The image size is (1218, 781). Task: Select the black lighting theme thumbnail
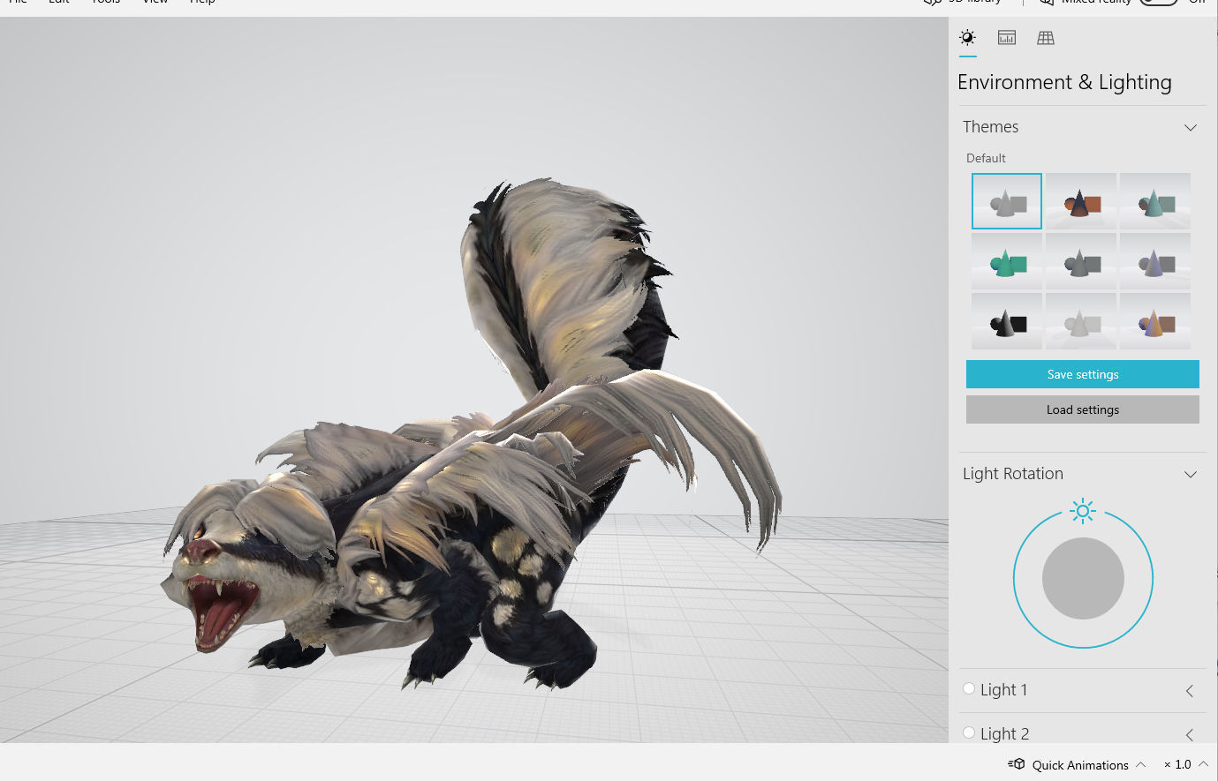tap(1007, 321)
